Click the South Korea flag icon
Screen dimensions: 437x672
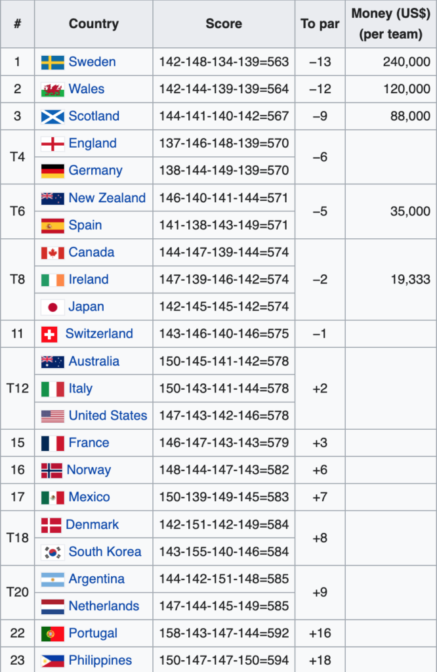tap(52, 552)
